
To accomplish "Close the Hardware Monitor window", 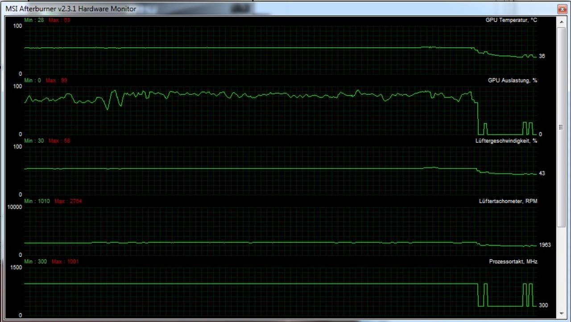I will [562, 9].
